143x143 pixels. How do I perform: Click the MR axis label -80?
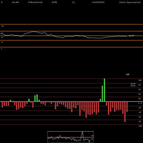click(140, 122)
